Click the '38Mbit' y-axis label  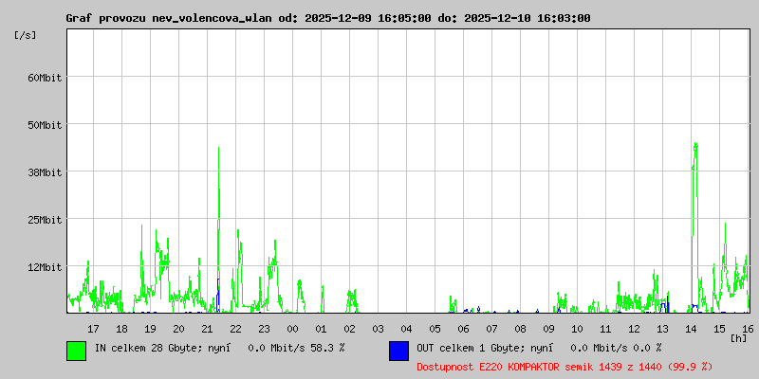point(45,172)
